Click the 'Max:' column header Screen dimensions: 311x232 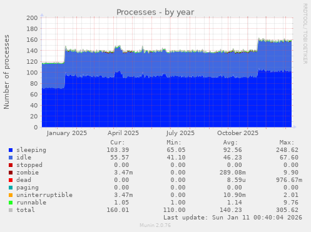pyautogui.click(x=287, y=143)
